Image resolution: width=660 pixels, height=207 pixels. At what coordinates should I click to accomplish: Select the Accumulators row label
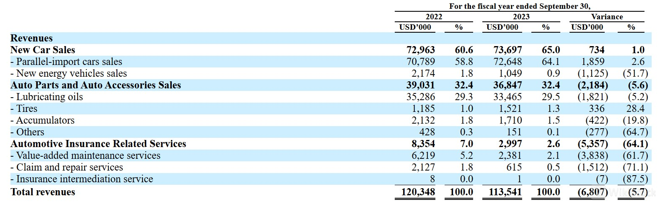[42, 120]
